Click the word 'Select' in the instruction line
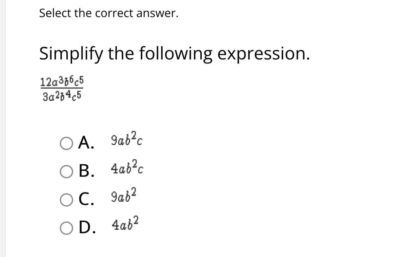The image size is (409, 257). tap(55, 13)
